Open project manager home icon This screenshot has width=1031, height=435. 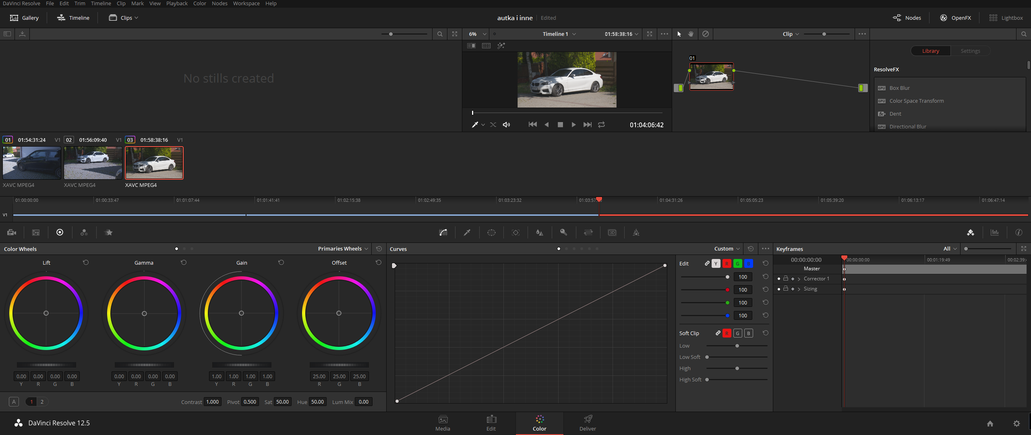pos(990,423)
